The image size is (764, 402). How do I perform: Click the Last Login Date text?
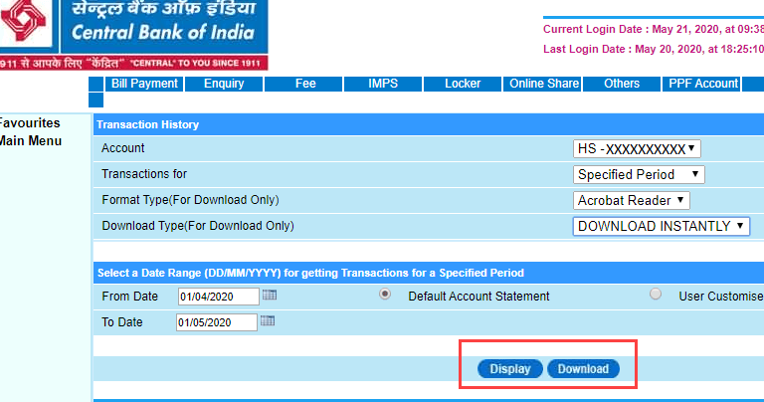point(654,49)
